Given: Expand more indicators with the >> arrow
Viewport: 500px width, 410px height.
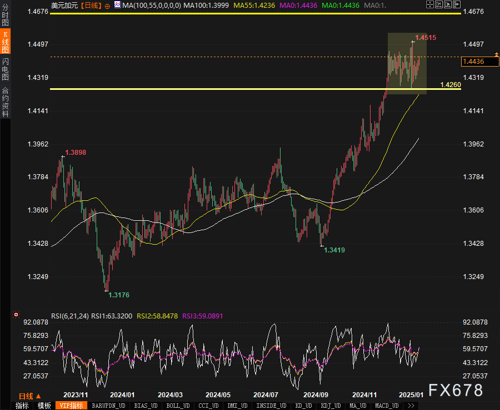Looking at the screenshot, I should [x=411, y=406].
